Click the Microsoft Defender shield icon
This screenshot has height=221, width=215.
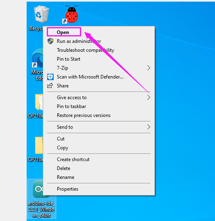pyautogui.click(x=50, y=77)
